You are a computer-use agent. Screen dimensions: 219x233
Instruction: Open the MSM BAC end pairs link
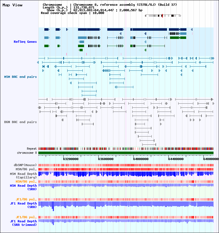click(21, 77)
